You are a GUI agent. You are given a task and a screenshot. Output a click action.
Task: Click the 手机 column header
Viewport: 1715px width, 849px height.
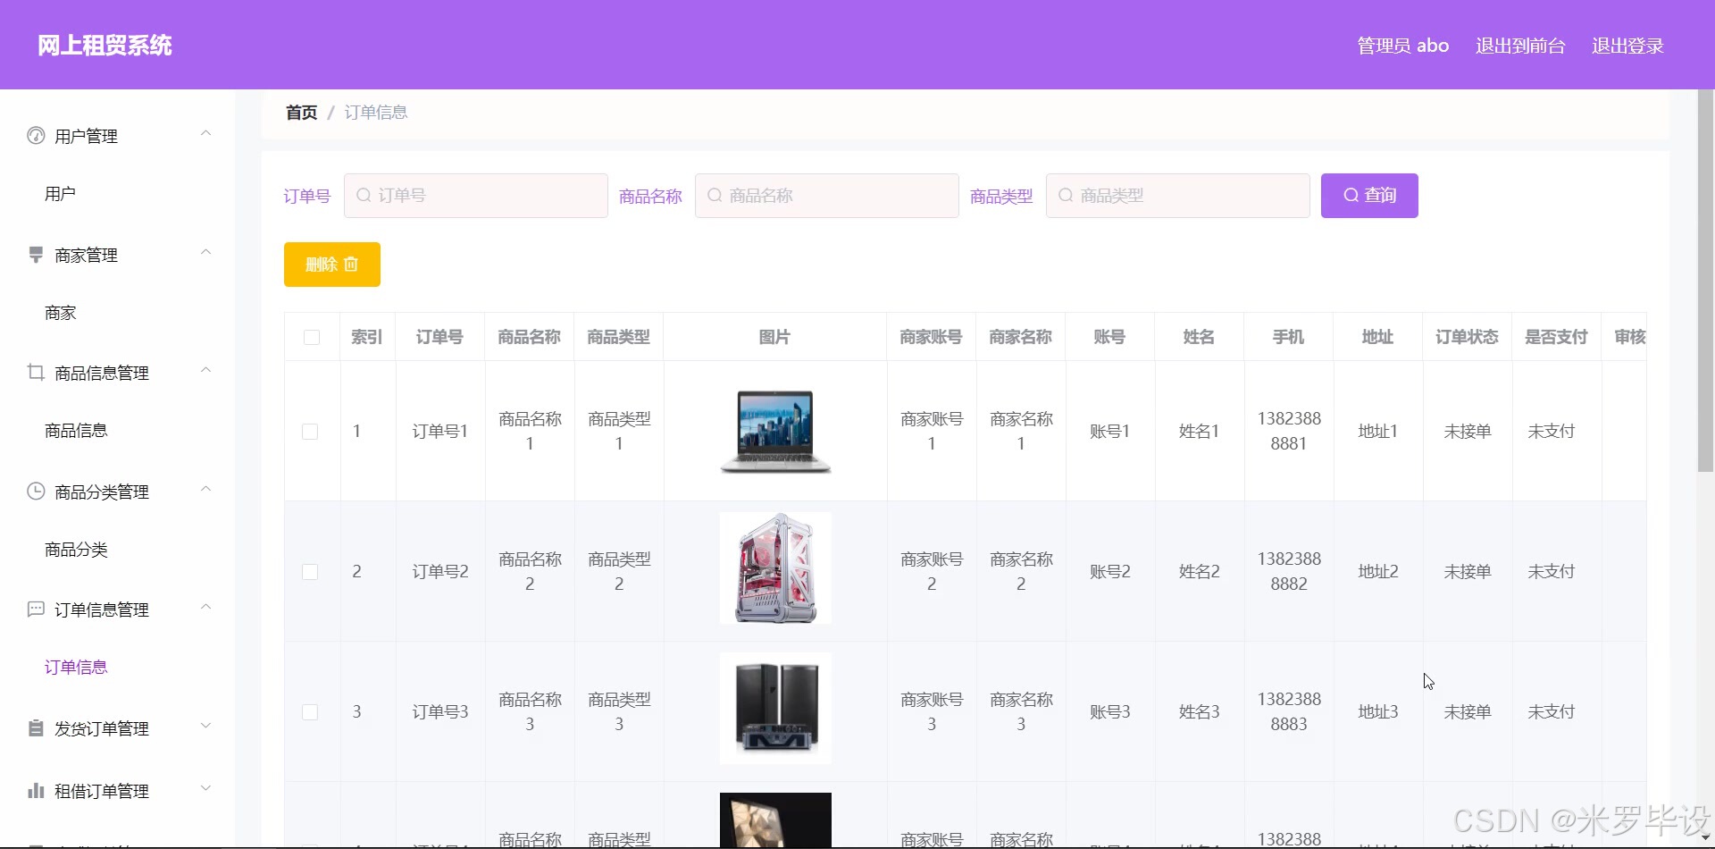click(1288, 337)
